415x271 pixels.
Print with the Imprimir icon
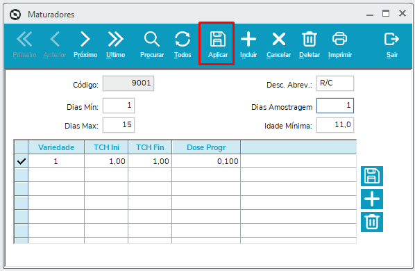point(340,44)
